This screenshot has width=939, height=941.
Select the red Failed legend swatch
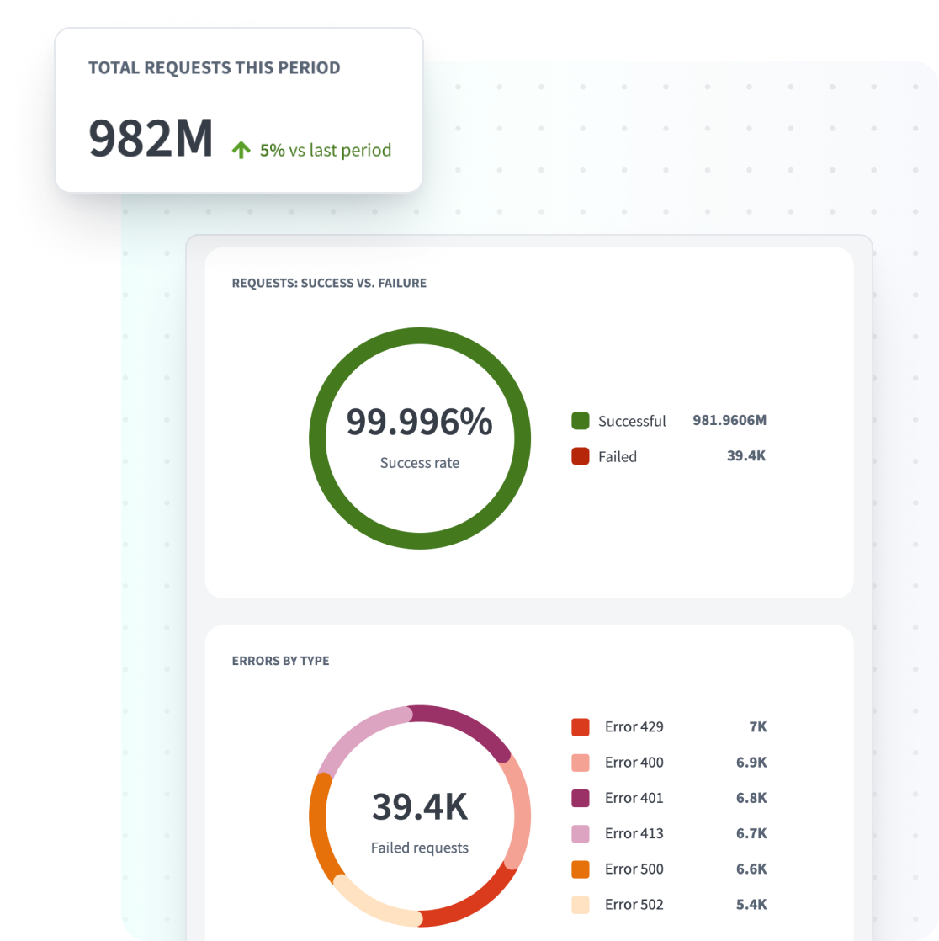coord(581,456)
